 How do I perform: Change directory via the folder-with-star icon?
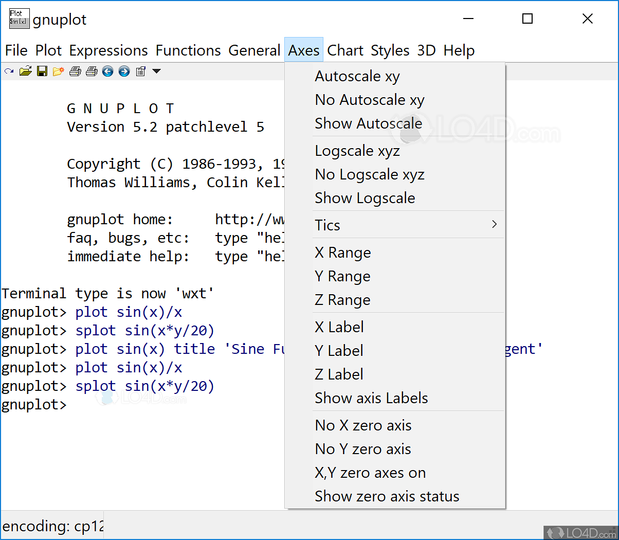59,71
